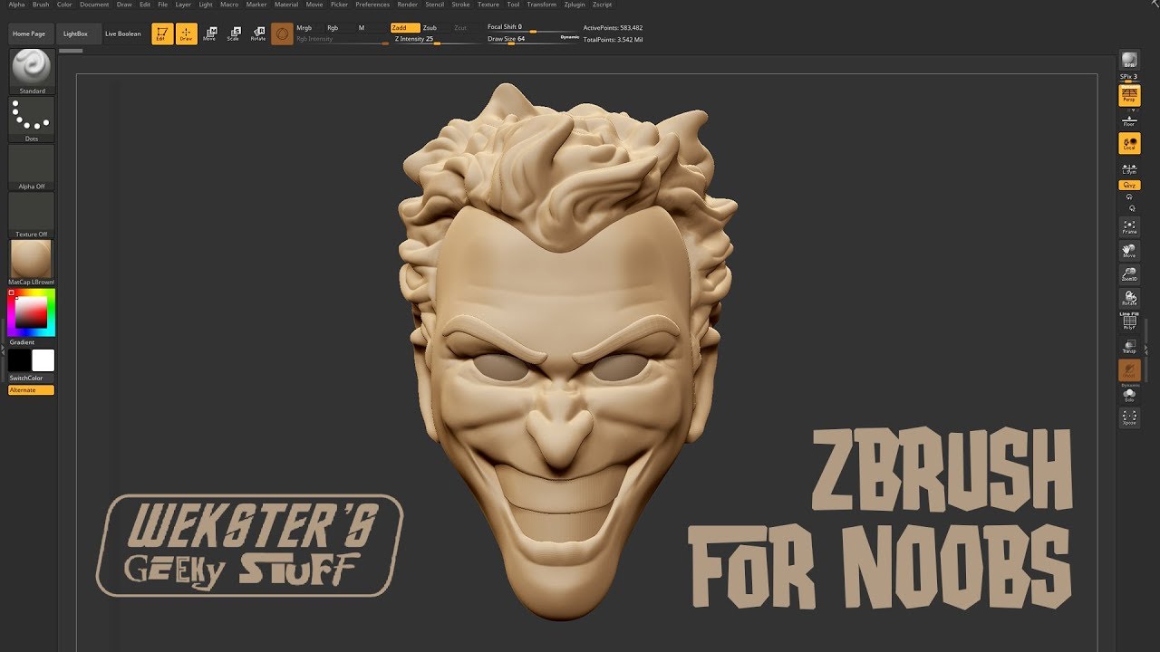Screen dimensions: 1160x652
Task: Select the Rotate tool in top shelf
Action: click(258, 34)
